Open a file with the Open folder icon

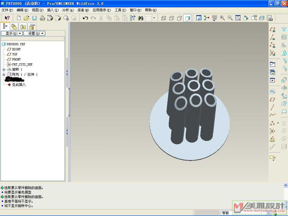coord(26,18)
